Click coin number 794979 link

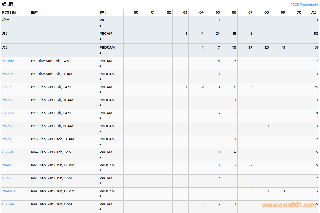(x=8, y=74)
